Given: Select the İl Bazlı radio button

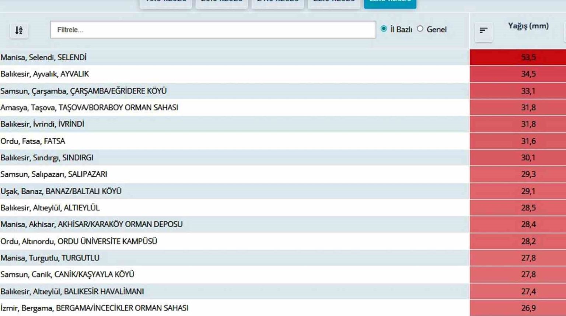Looking at the screenshot, I should tap(384, 29).
